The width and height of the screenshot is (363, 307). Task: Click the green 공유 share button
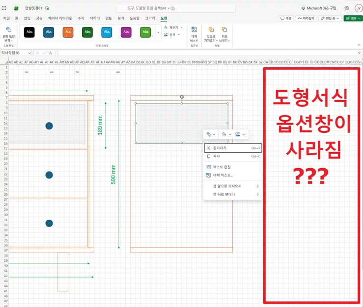pos(353,18)
